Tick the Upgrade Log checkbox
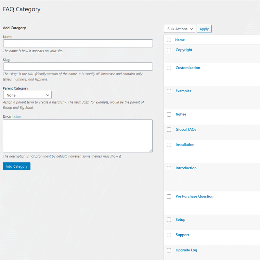 coord(169,250)
